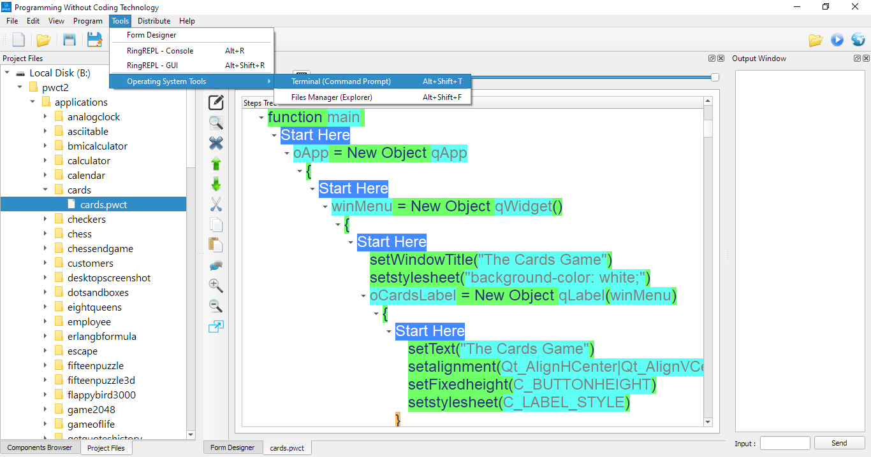Switch to Components Browser tab

[x=40, y=447]
